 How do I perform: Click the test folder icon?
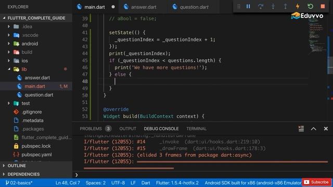[16, 103]
